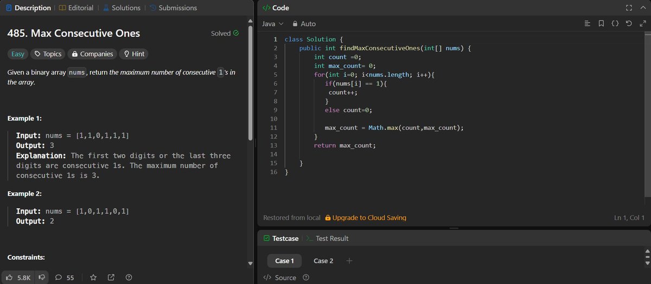Viewport: 651px width, 284px height.
Task: Toggle the Auto lock setting
Action: tap(304, 24)
